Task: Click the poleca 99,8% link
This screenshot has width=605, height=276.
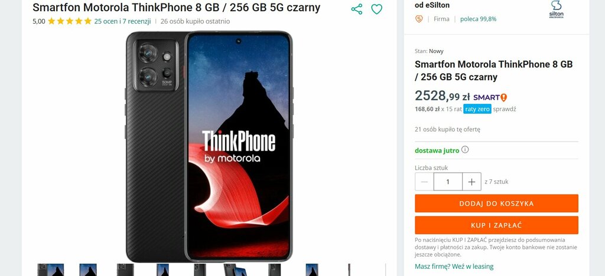Action: 478,19
